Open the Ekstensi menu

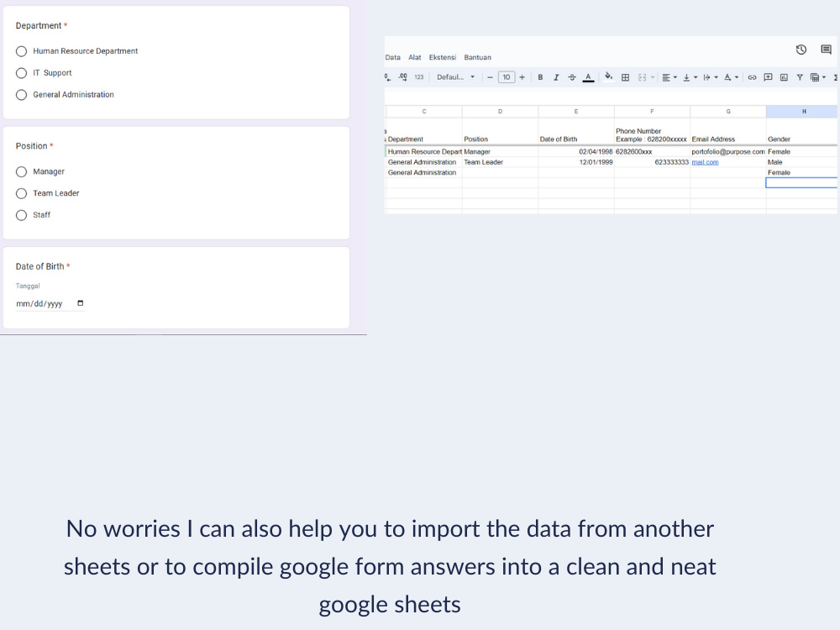point(443,57)
